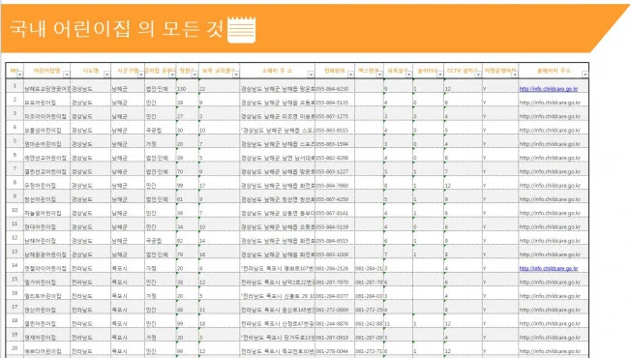
Task: Select the 전라남도 province cell in row 14
Action: pyautogui.click(x=91, y=266)
